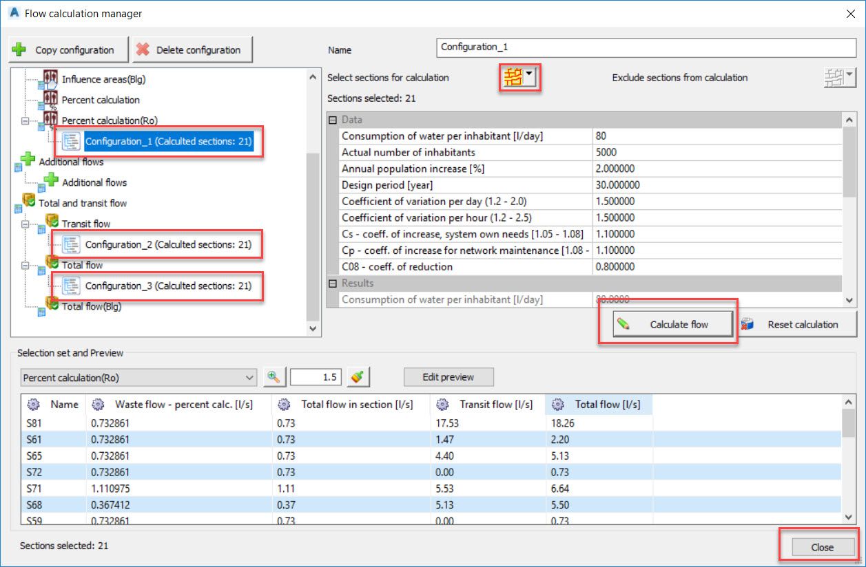The height and width of the screenshot is (567, 866).
Task: Select row S61 in preview table
Action: 431,440
